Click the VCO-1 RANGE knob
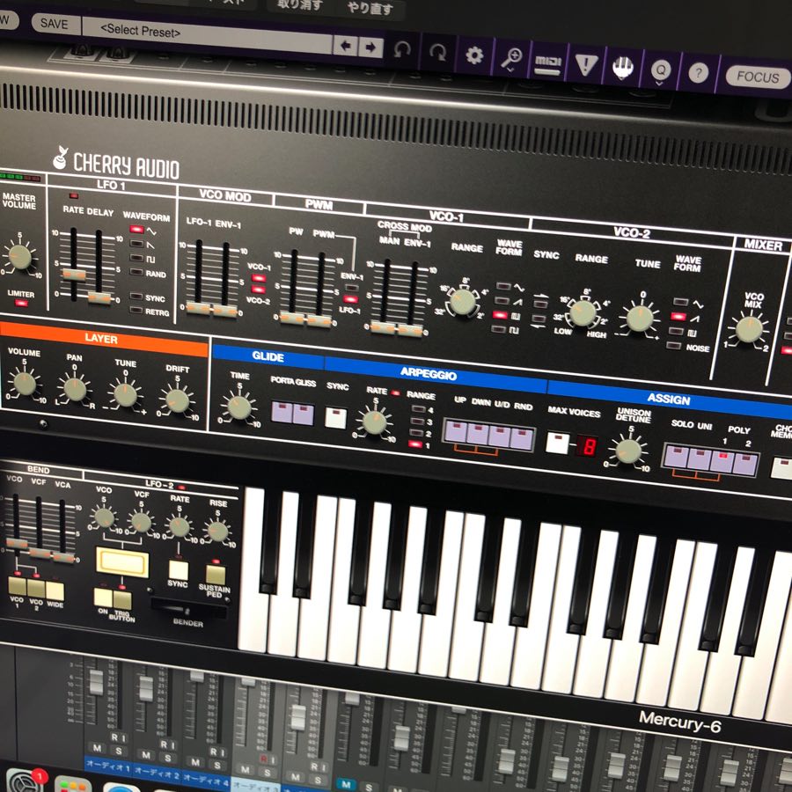 coord(462,302)
